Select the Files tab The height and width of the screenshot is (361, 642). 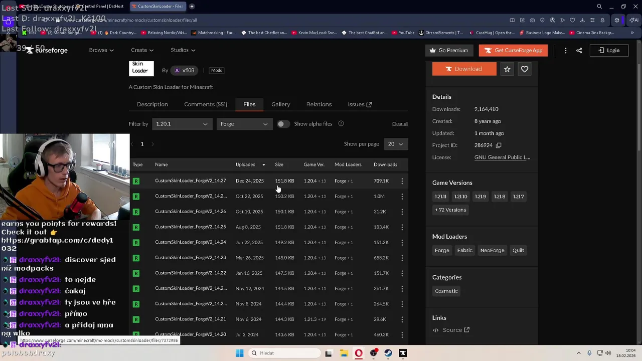[249, 104]
